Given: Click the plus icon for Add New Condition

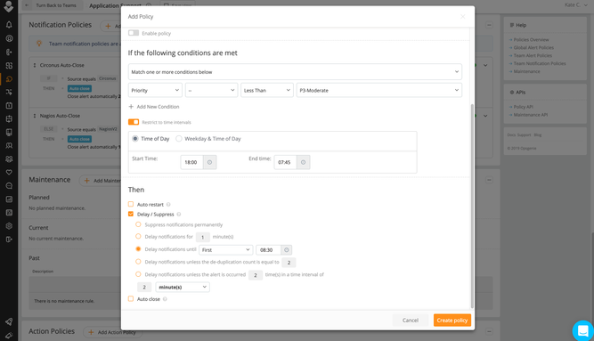Looking at the screenshot, I should click(131, 107).
